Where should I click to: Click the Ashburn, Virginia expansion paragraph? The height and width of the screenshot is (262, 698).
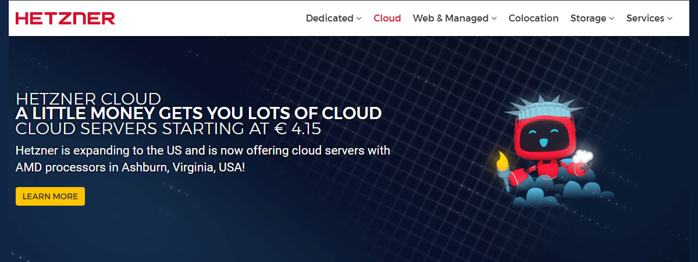coord(203,159)
